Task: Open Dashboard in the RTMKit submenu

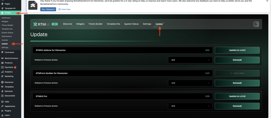Action: point(6,18)
